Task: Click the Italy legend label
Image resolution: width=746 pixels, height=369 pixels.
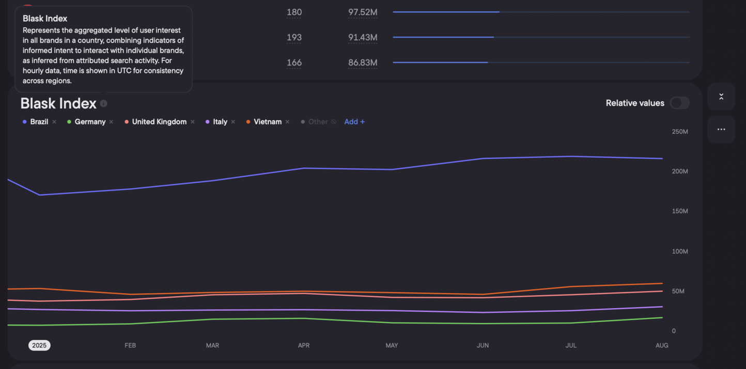Action: tap(220, 122)
